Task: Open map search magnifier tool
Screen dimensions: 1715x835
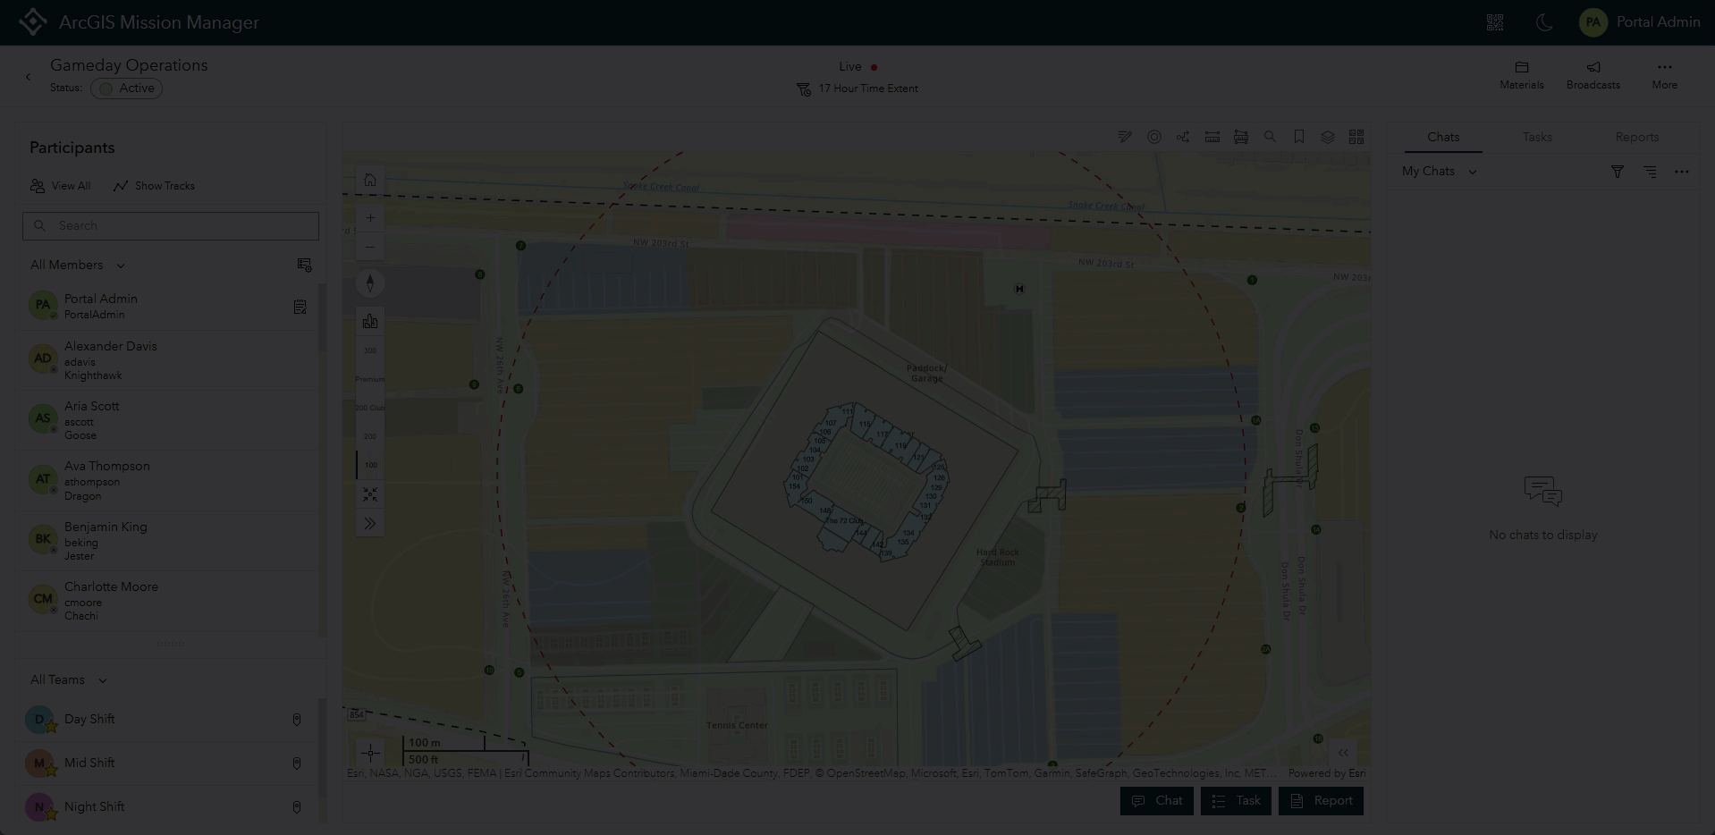Action: 1270,137
